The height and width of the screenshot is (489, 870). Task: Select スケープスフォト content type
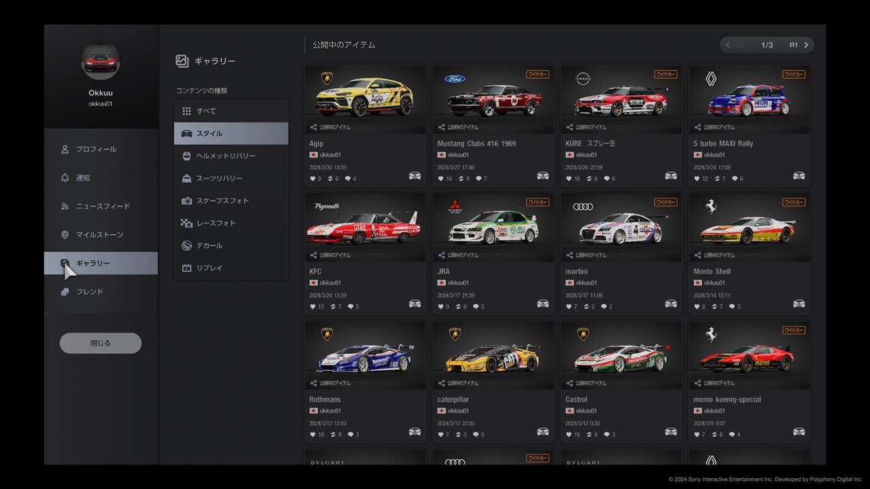(231, 200)
